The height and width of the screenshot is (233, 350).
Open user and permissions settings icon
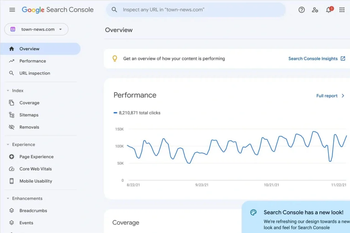point(315,10)
